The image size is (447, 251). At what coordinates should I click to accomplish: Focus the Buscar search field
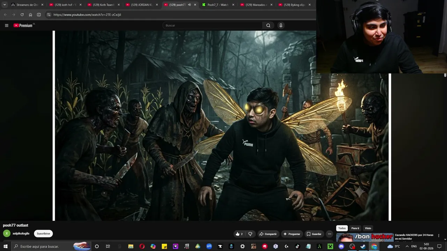212,25
